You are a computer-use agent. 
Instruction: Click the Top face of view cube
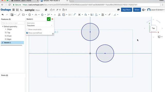tap(153, 28)
